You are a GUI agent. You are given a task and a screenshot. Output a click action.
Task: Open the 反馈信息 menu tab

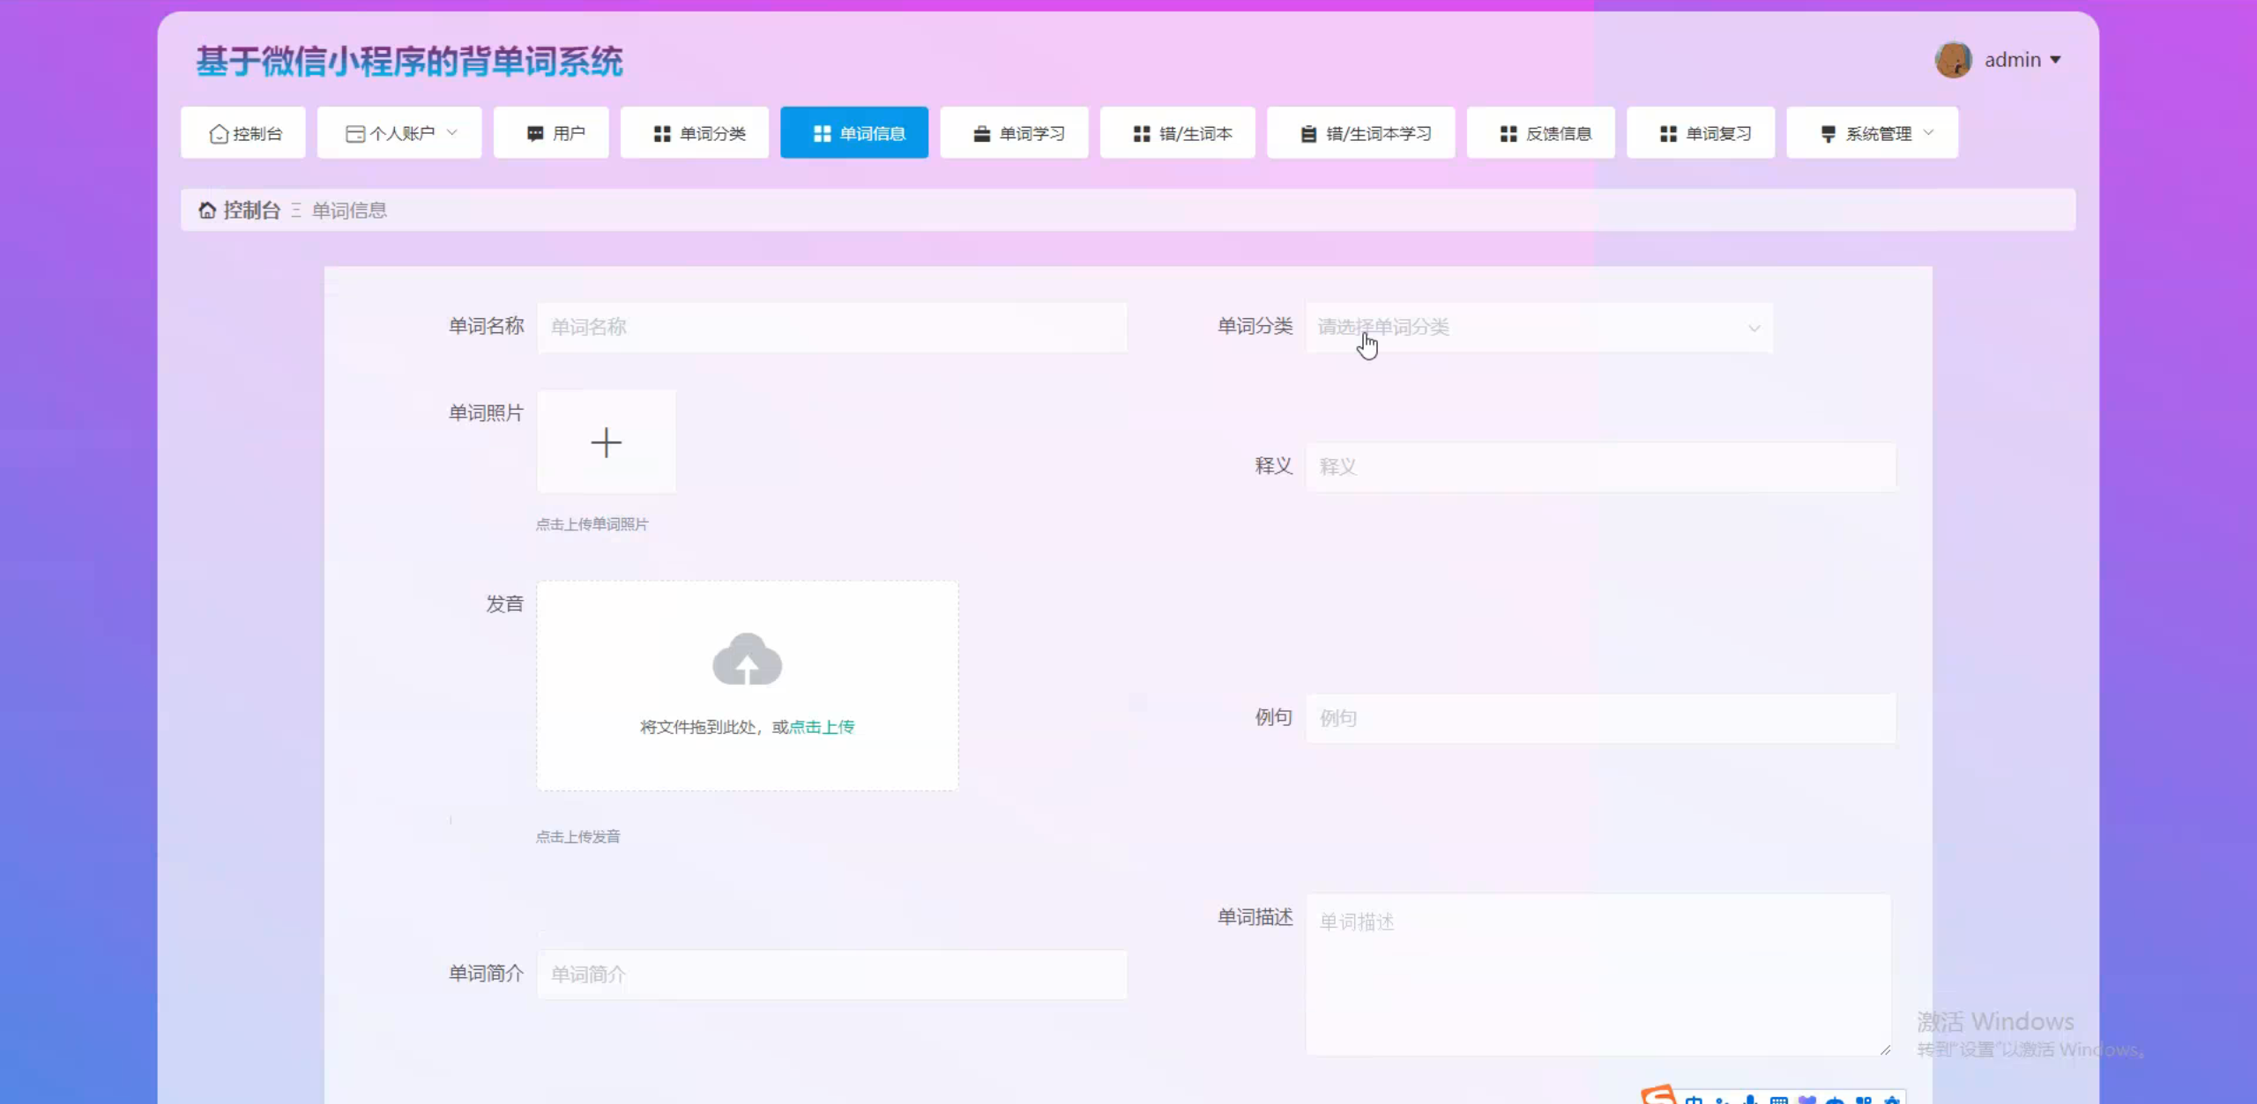tap(1541, 133)
